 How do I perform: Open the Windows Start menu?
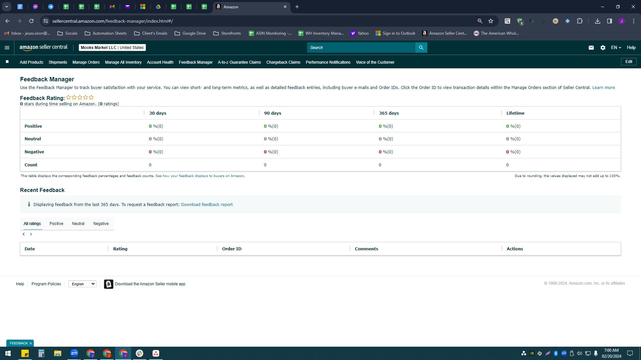coord(8,353)
